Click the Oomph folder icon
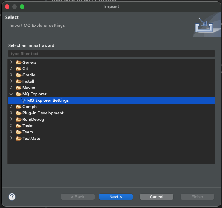 pyautogui.click(x=19, y=107)
